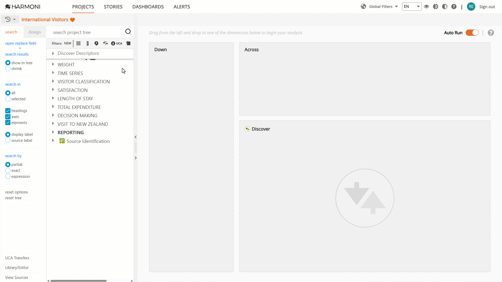This screenshot has width=502, height=282.
Task: Click the brain icon in header
Action: (x=436, y=7)
